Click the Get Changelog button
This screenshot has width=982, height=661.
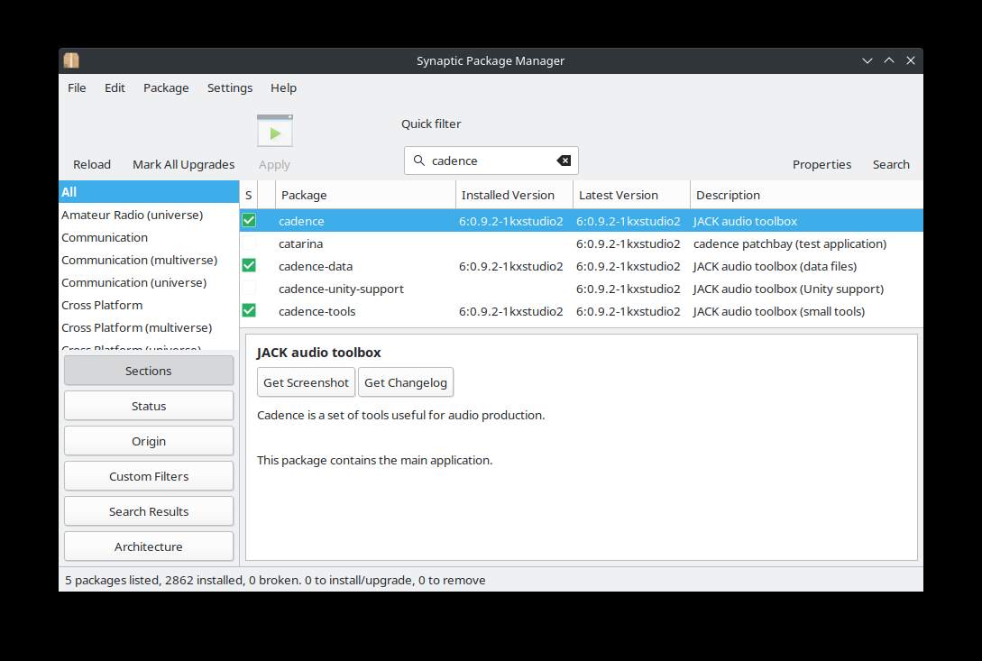coord(406,382)
